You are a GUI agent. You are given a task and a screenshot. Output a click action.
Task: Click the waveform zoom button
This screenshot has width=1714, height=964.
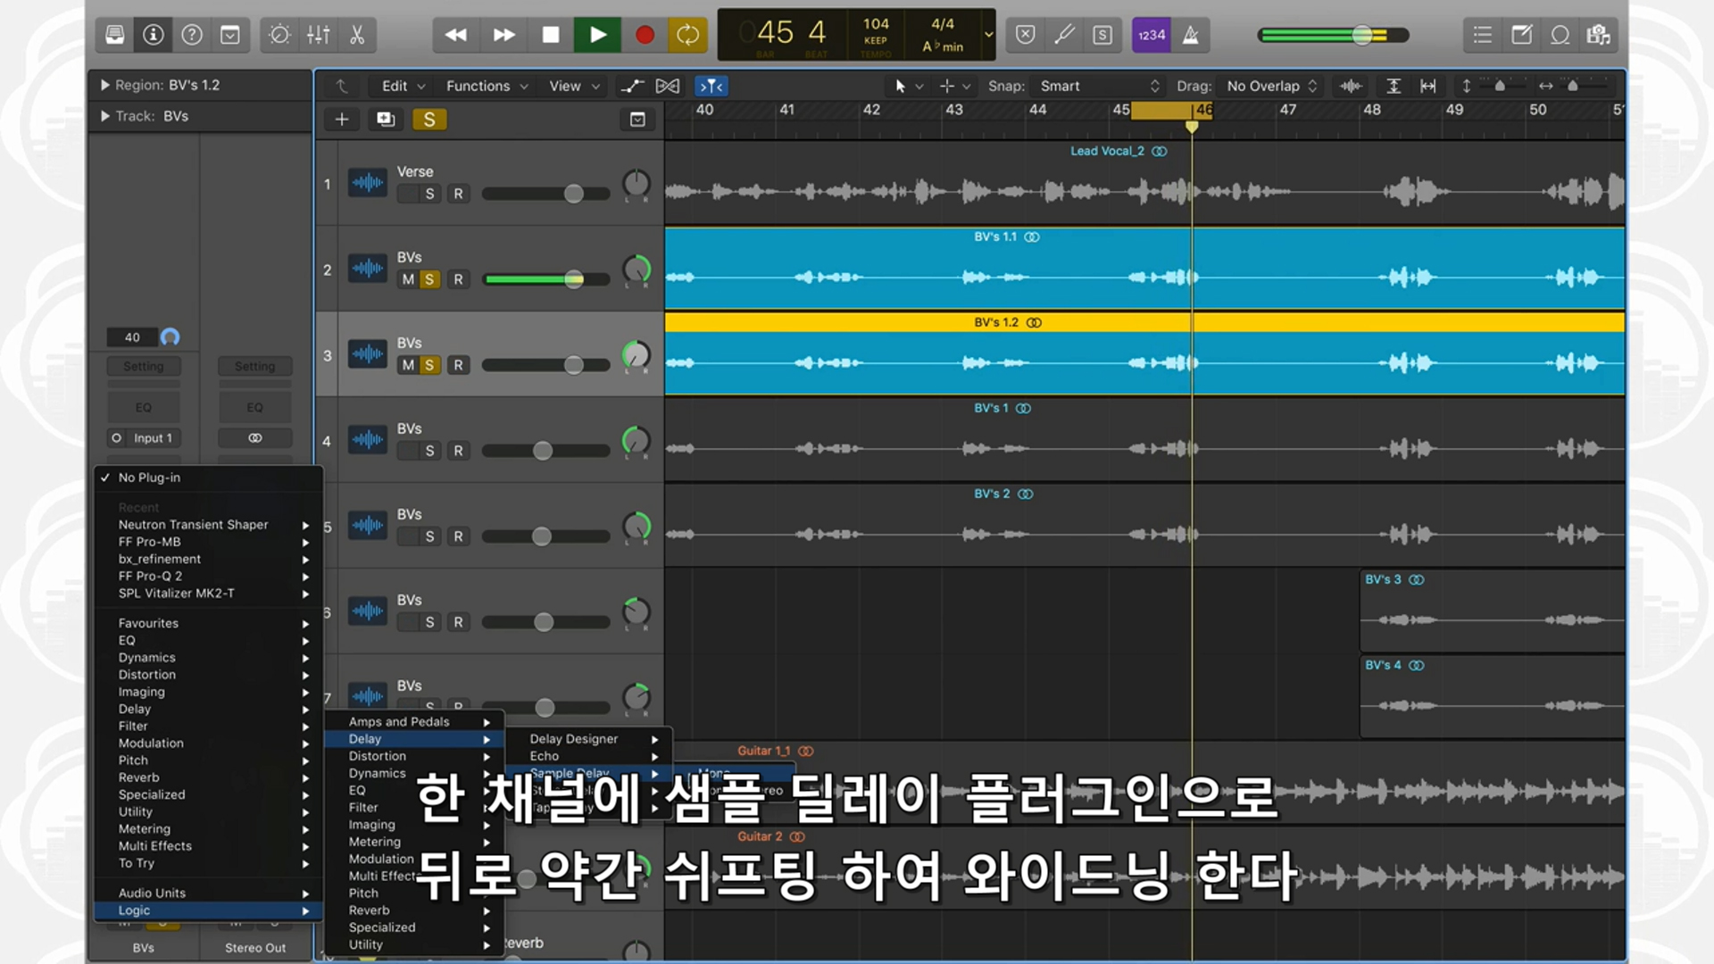1351,86
